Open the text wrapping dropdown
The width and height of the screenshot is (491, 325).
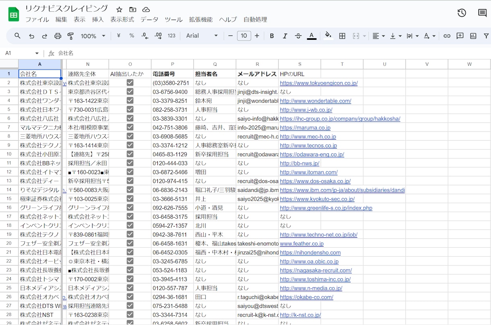[413, 36]
